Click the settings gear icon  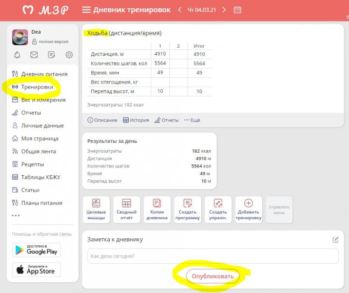[x=69, y=55]
